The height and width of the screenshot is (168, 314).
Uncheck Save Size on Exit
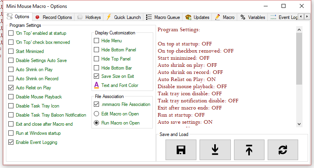96,76
